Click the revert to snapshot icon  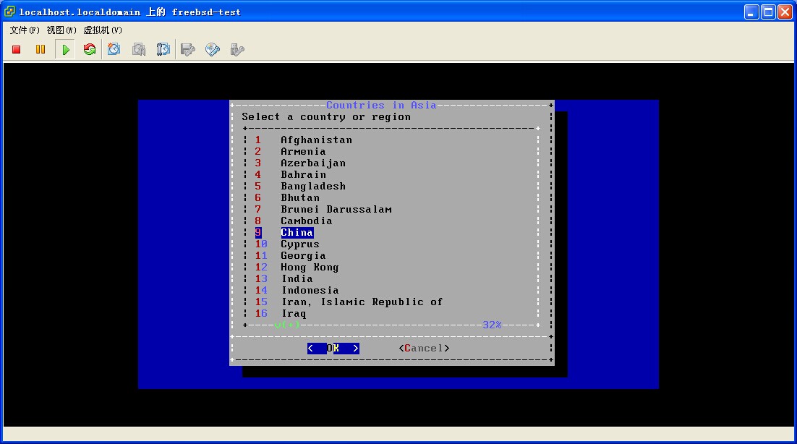tap(139, 49)
